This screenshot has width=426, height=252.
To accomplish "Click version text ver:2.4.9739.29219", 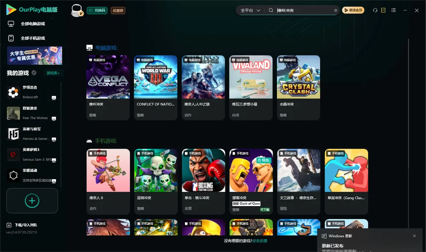I will pos(21,232).
